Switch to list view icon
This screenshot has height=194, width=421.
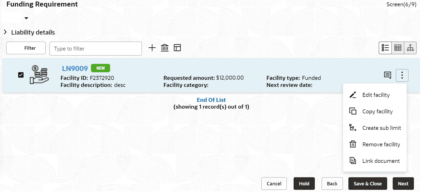[385, 48]
